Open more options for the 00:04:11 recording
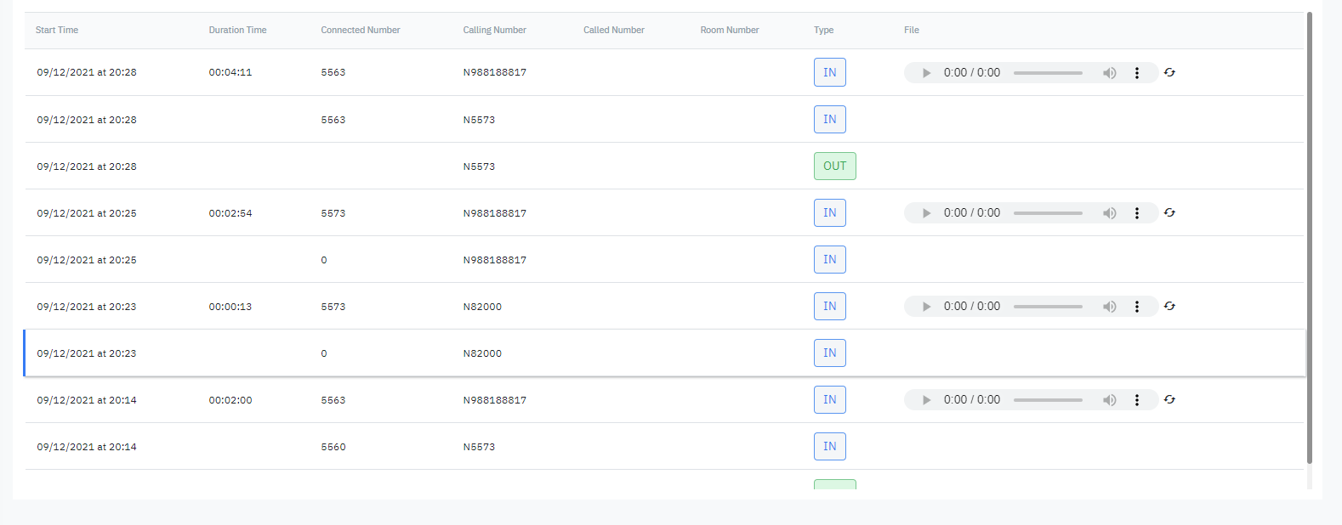The width and height of the screenshot is (1342, 525). [1137, 73]
